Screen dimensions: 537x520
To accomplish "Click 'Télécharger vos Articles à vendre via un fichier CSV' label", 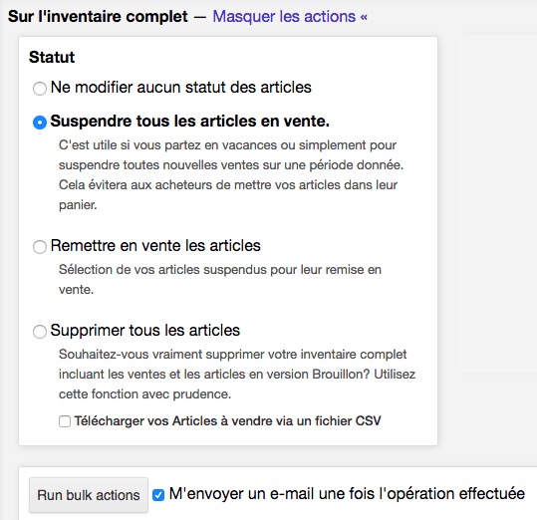I will [x=228, y=421].
